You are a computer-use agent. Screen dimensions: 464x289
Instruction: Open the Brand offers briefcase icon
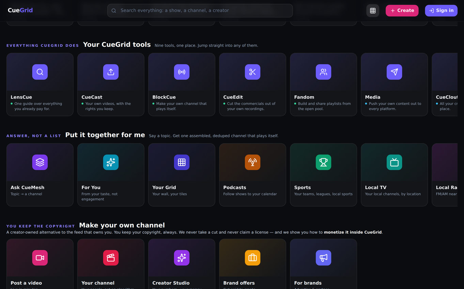click(x=252, y=258)
